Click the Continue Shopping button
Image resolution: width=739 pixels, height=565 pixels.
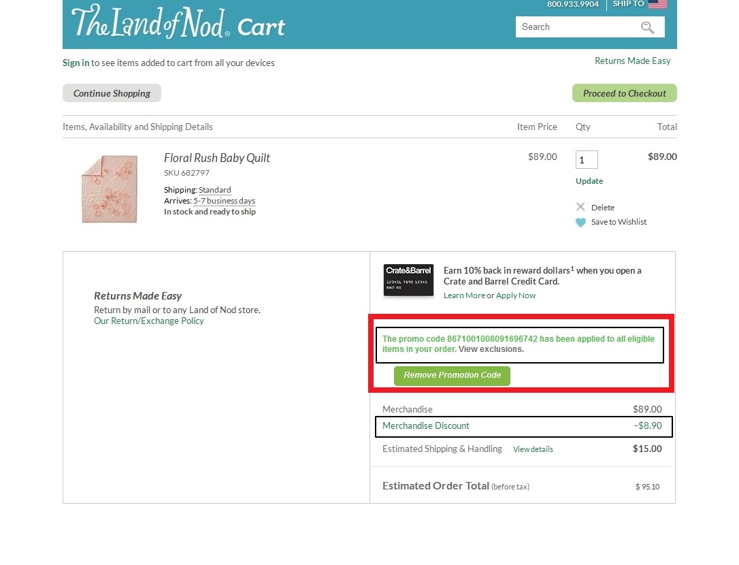[112, 93]
